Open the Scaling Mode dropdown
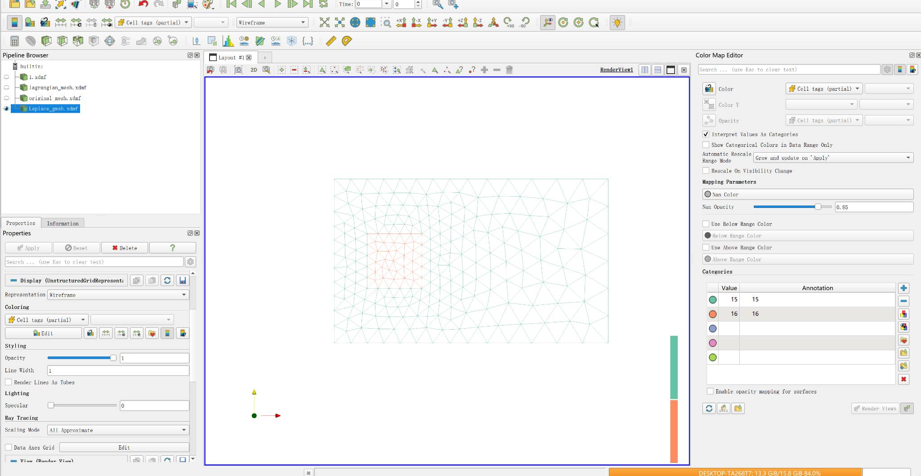 pyautogui.click(x=118, y=430)
